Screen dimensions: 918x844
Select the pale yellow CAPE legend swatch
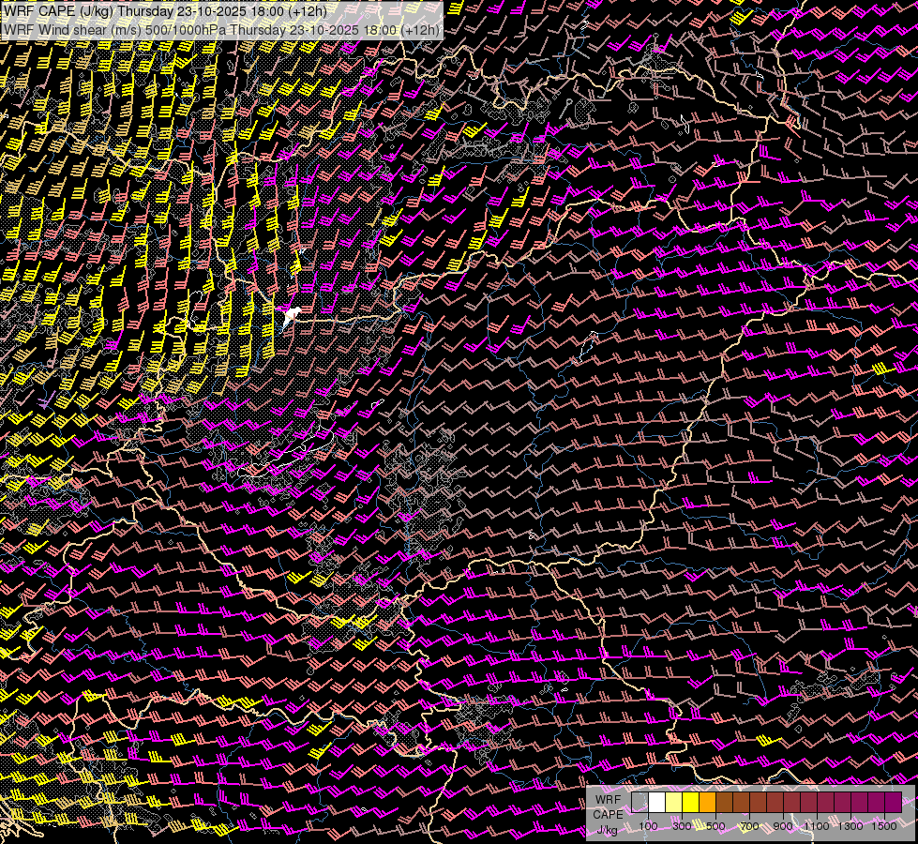[x=673, y=803]
